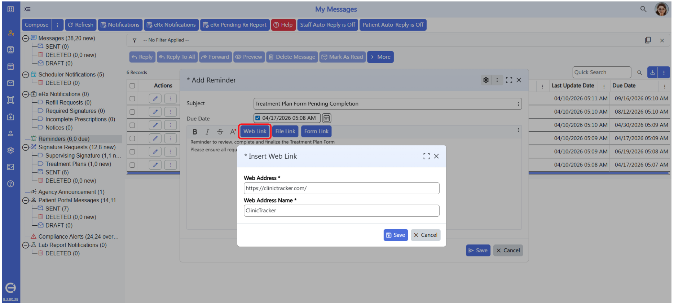Expand the More actions menu

pyautogui.click(x=380, y=57)
